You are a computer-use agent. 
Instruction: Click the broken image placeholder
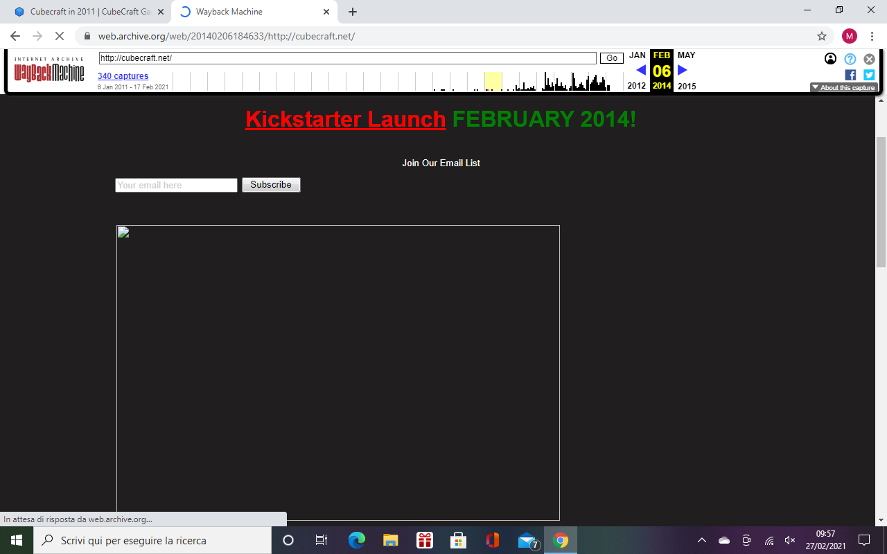point(338,373)
